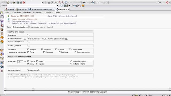Viewport: 171px width, 96px height.
Task: Tick the 'Дополнительно' checkbox
Action: coord(75,52)
